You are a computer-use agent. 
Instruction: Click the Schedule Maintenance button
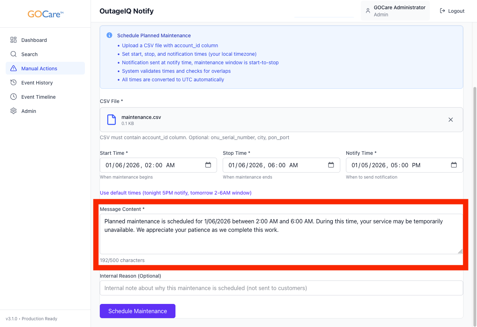click(x=137, y=311)
